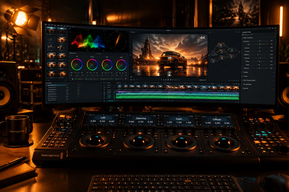The height and width of the screenshot is (192, 289).
Task: Click the Exposure slider handle
Action: (260, 48)
